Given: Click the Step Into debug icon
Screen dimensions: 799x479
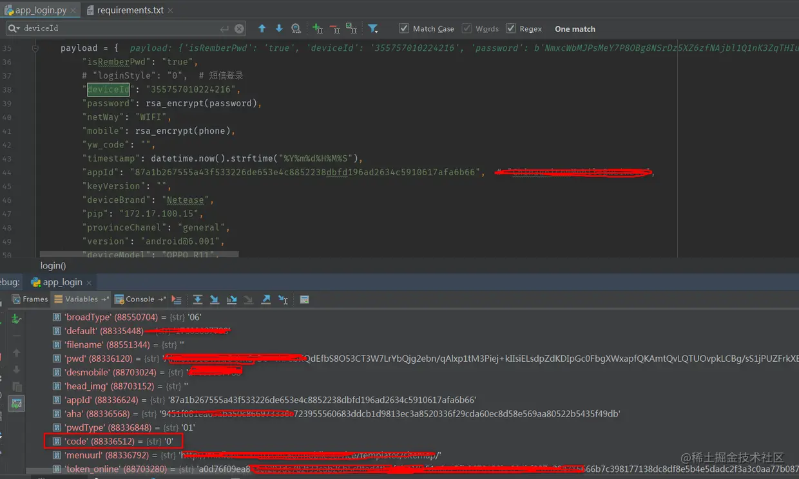Looking at the screenshot, I should tap(215, 299).
